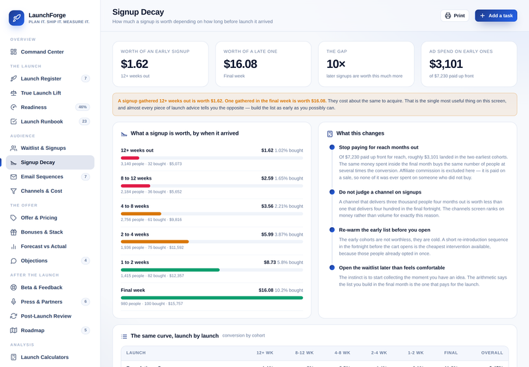Click the plus icon in Add a task
The height and width of the screenshot is (367, 529).
pos(483,15)
